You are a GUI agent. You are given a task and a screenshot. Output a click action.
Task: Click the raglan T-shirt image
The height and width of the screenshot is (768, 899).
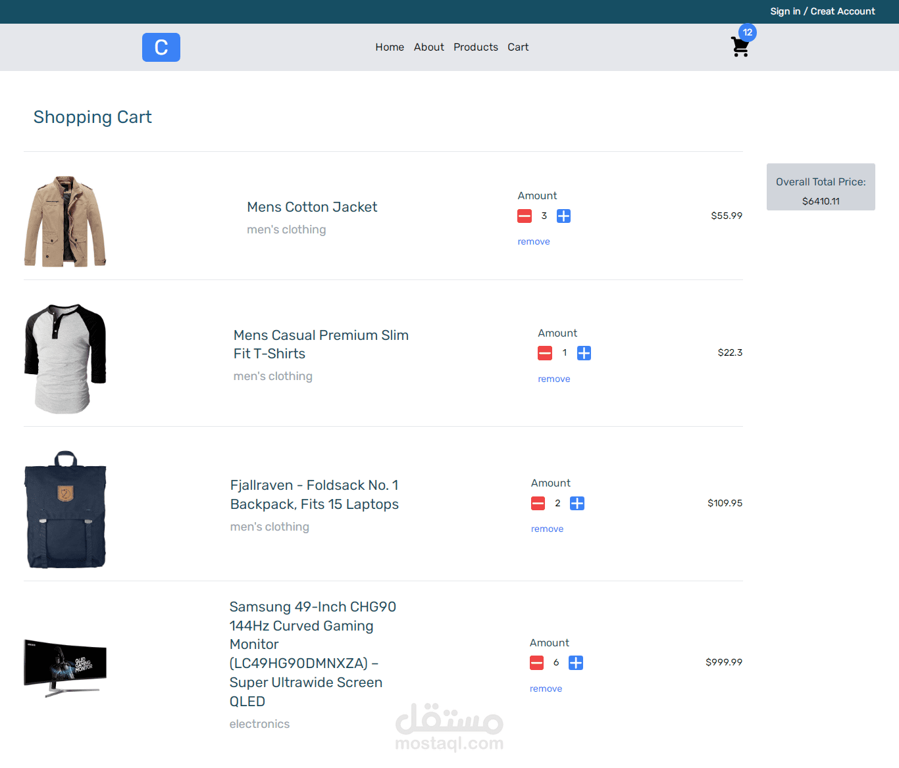(65, 359)
